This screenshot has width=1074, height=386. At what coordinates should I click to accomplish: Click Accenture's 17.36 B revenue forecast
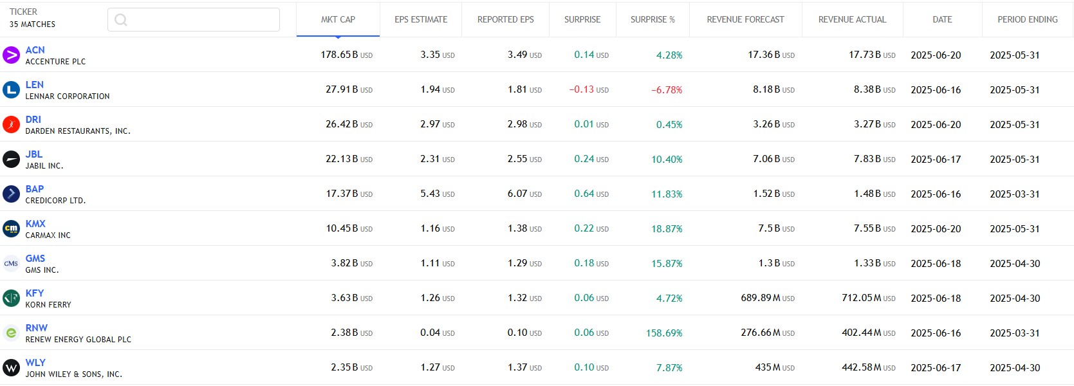[771, 55]
